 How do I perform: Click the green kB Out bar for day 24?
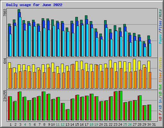(x=121, y=106)
